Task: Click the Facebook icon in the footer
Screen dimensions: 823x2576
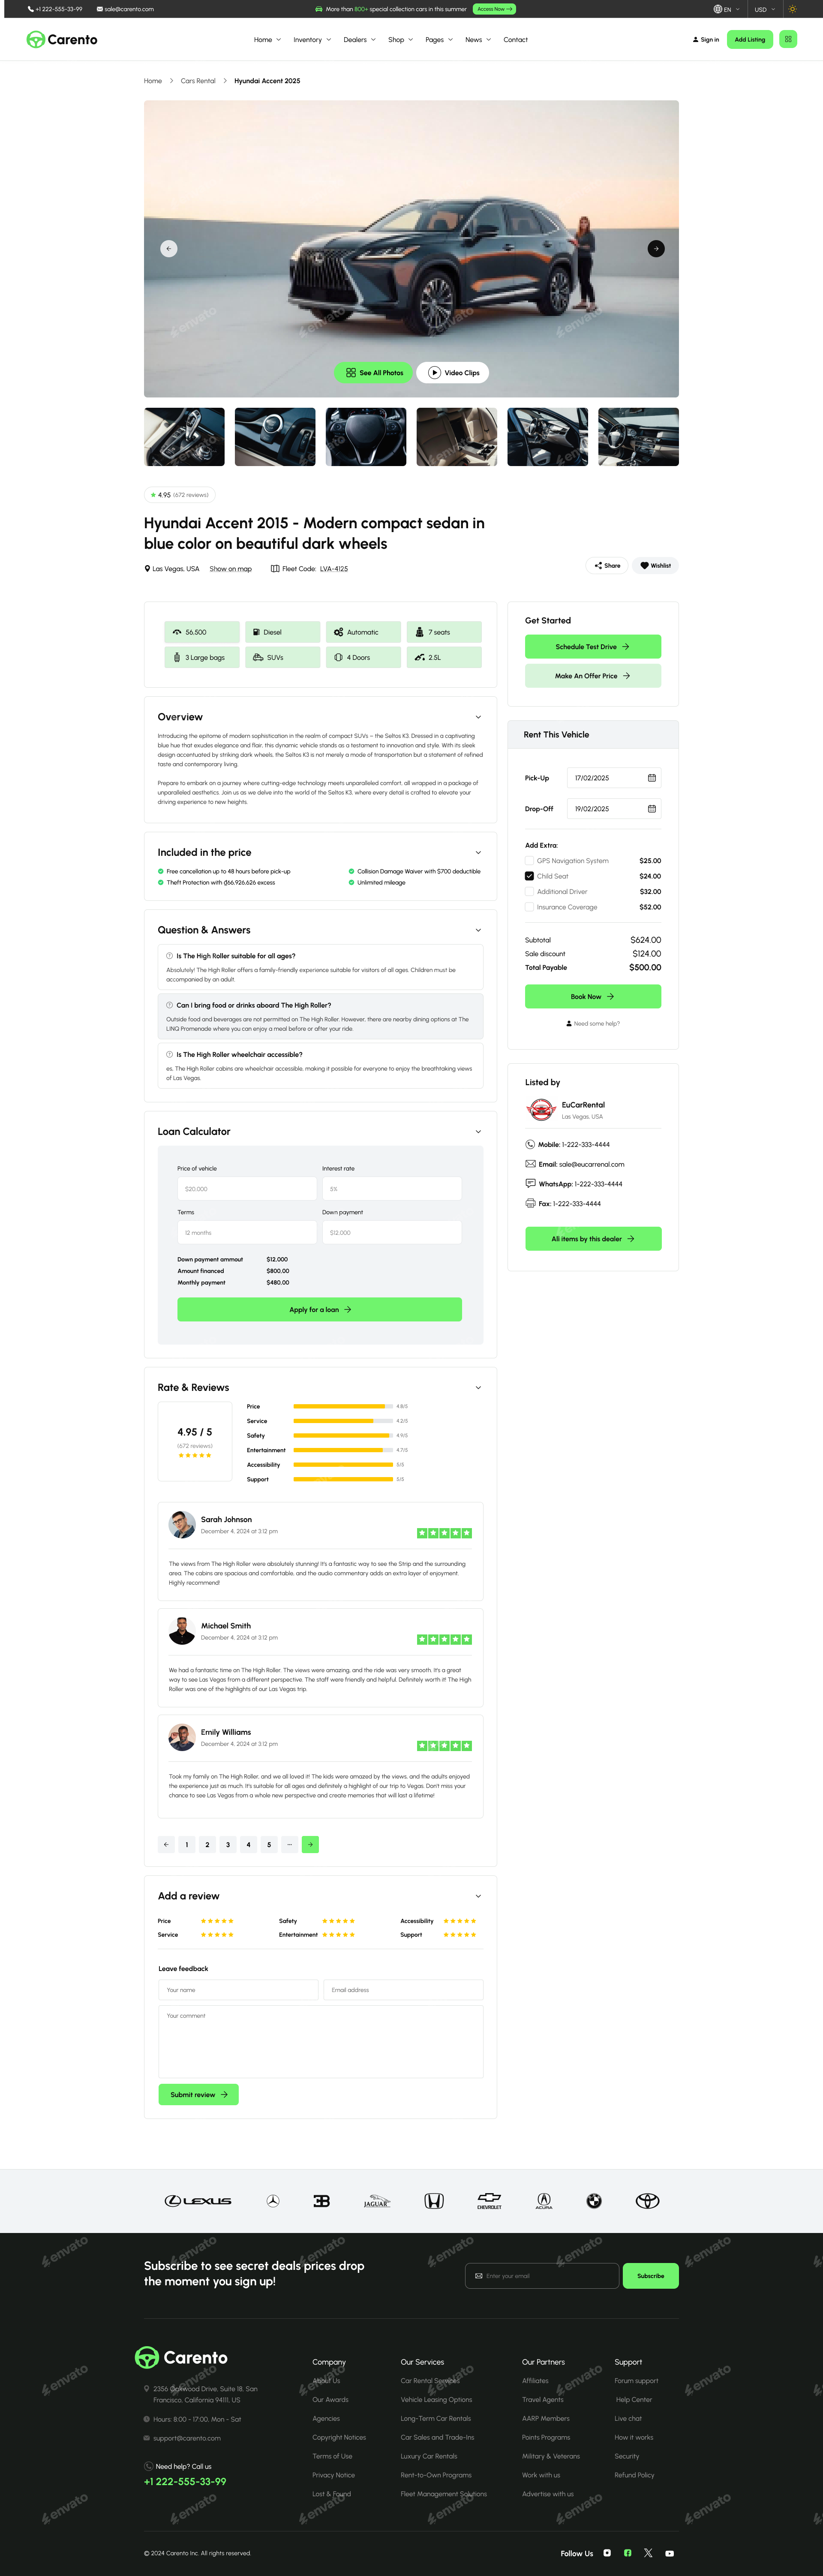Action: pyautogui.click(x=629, y=2552)
